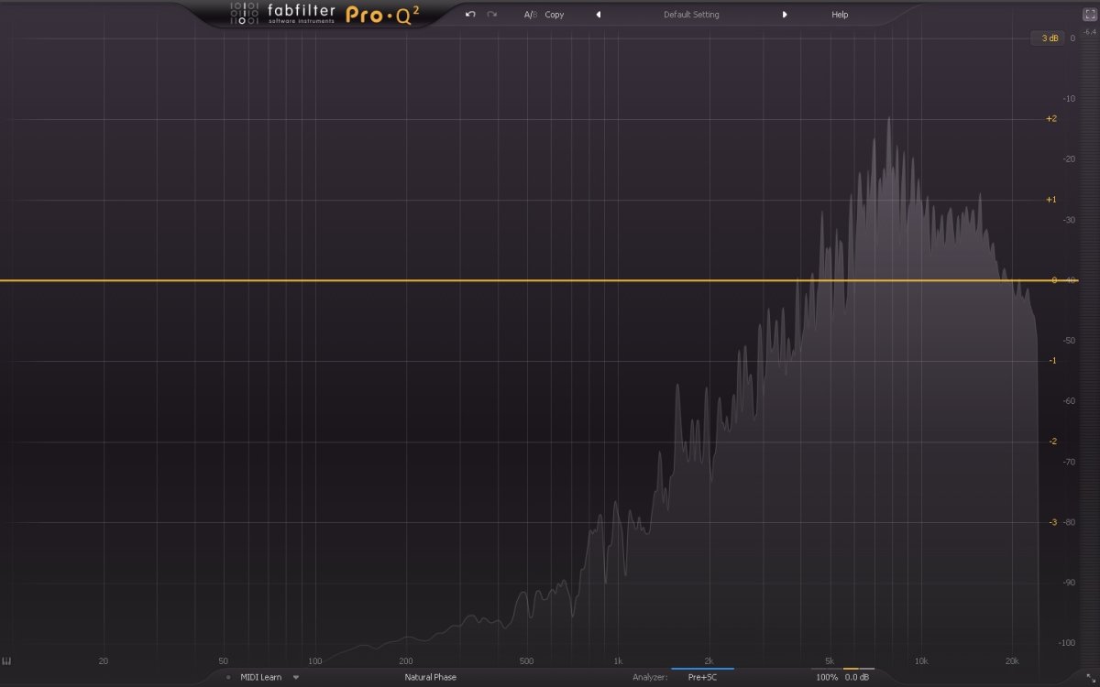Screen dimensions: 1100x687
Task: Enable MIDI Learn
Action: pos(261,678)
